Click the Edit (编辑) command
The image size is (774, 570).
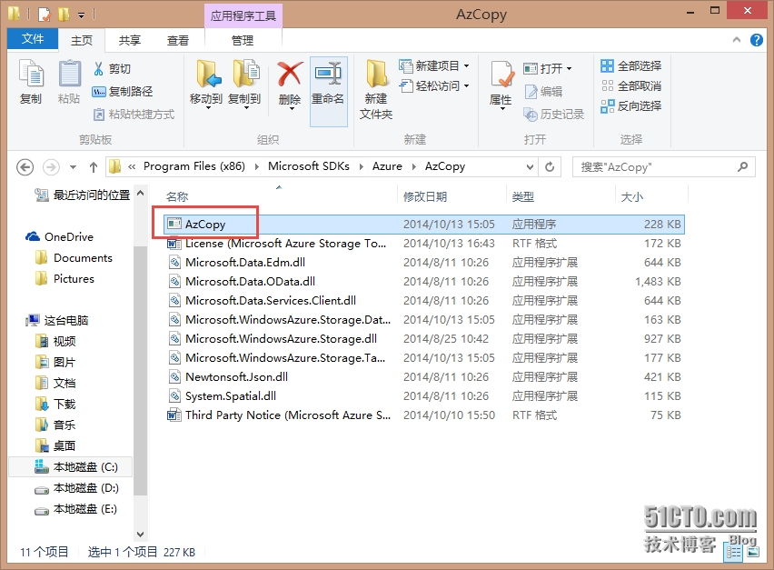[543, 92]
